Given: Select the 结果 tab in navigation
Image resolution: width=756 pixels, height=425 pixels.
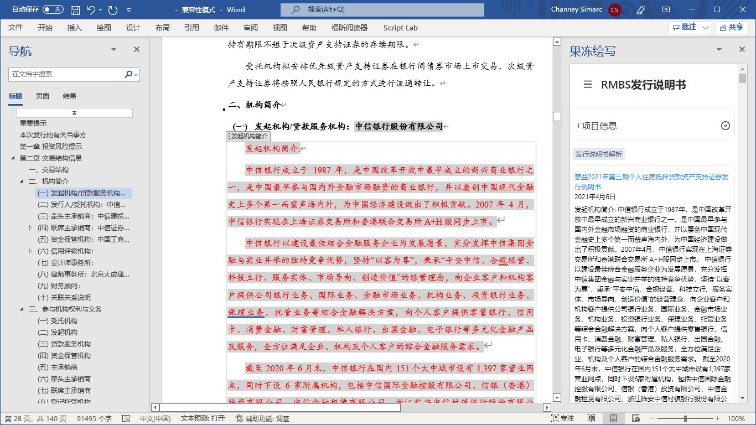Looking at the screenshot, I should pyautogui.click(x=70, y=96).
